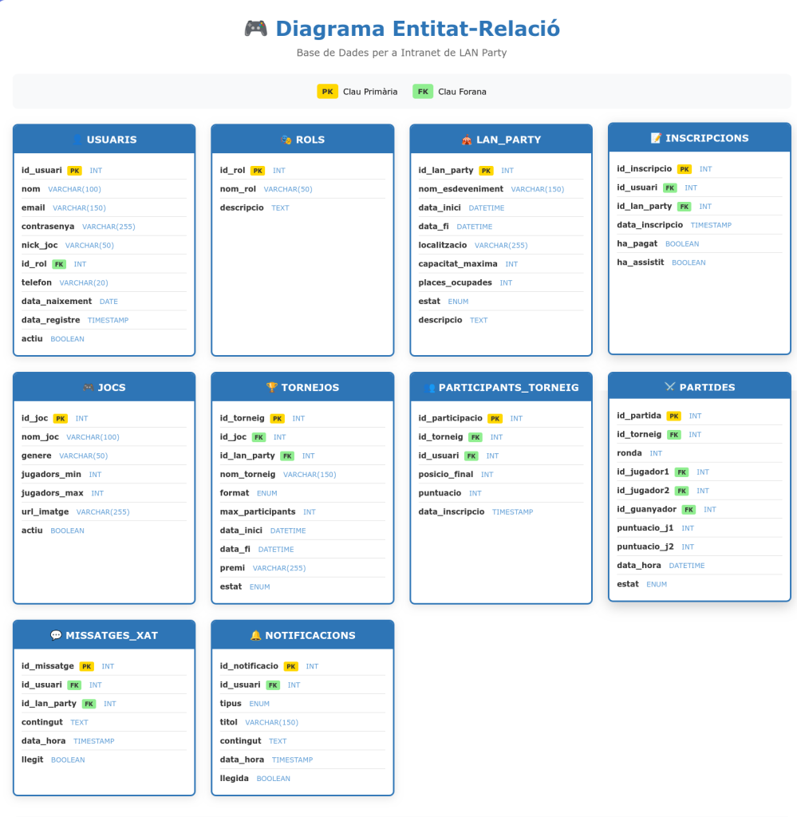Click the ha_pagat row in INSCRIPCIONS
Viewport: 797px width, 817px height.
(637, 243)
